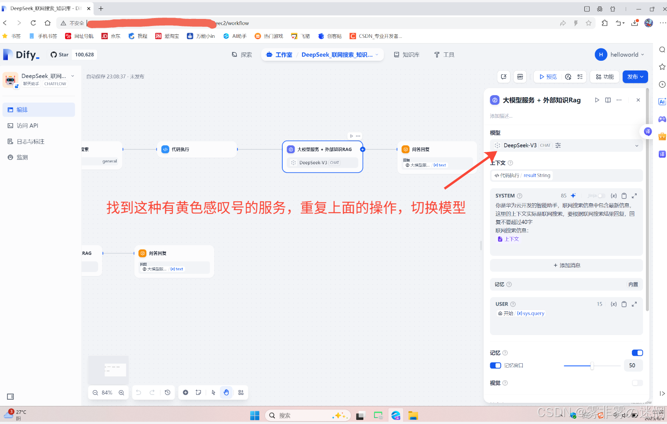Open the 工作室 Studio tab
The image size is (667, 424).
(279, 55)
